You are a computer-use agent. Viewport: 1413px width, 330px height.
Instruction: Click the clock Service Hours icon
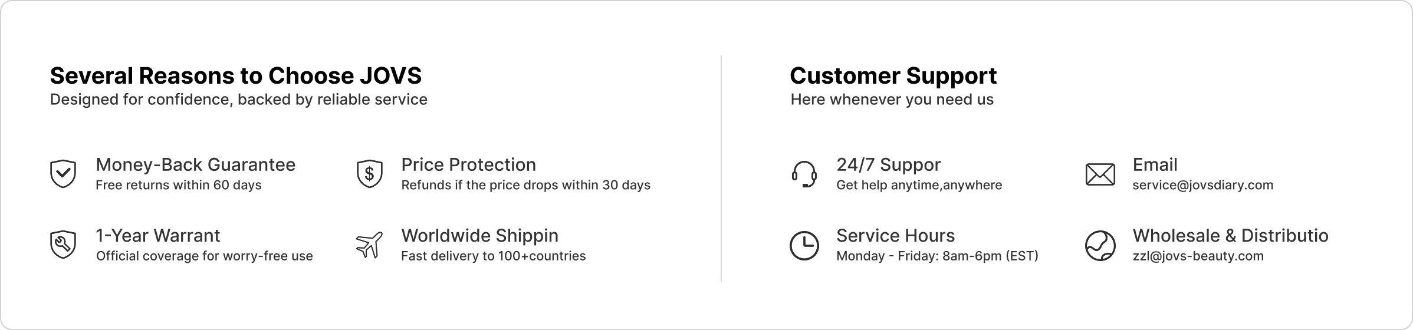point(804,245)
